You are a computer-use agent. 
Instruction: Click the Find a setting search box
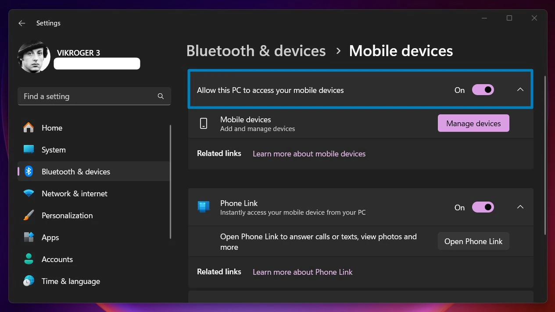coord(94,96)
